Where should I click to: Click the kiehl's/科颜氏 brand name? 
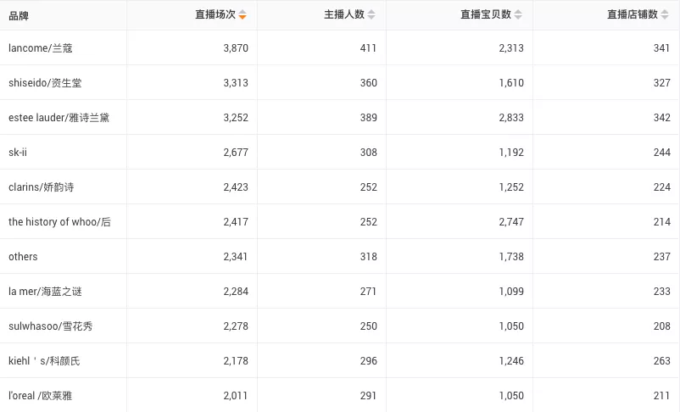click(44, 361)
